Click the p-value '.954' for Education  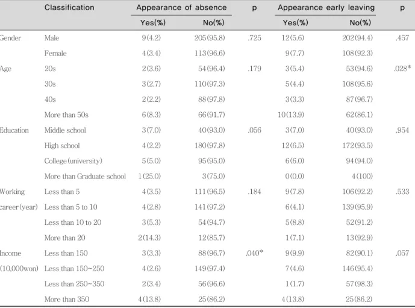click(402, 130)
